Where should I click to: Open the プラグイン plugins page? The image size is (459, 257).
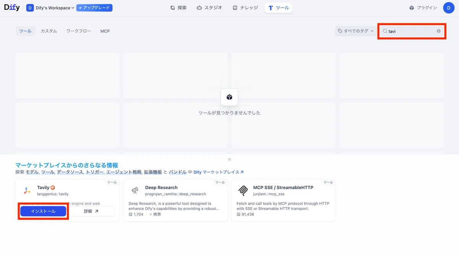[423, 8]
